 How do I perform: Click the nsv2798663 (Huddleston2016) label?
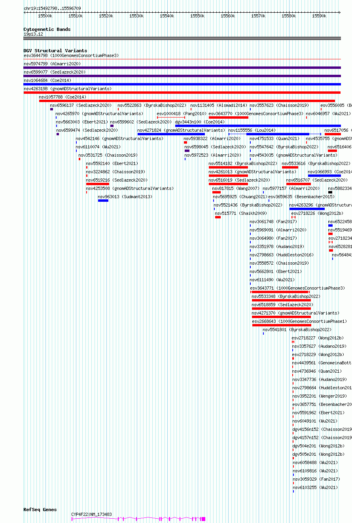coord(282,255)
